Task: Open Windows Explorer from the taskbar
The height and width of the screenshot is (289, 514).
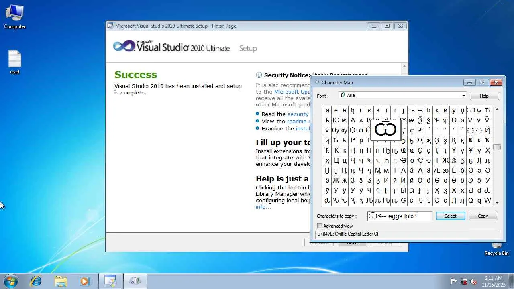Action: coord(60,281)
